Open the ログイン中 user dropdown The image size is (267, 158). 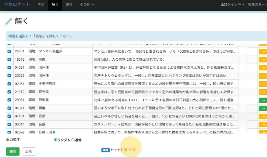coord(233,5)
